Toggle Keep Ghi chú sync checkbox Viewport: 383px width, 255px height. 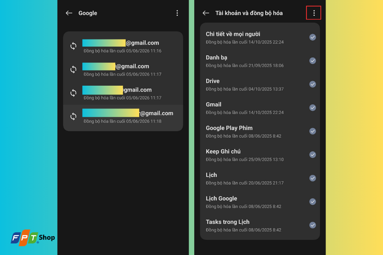coord(313,155)
